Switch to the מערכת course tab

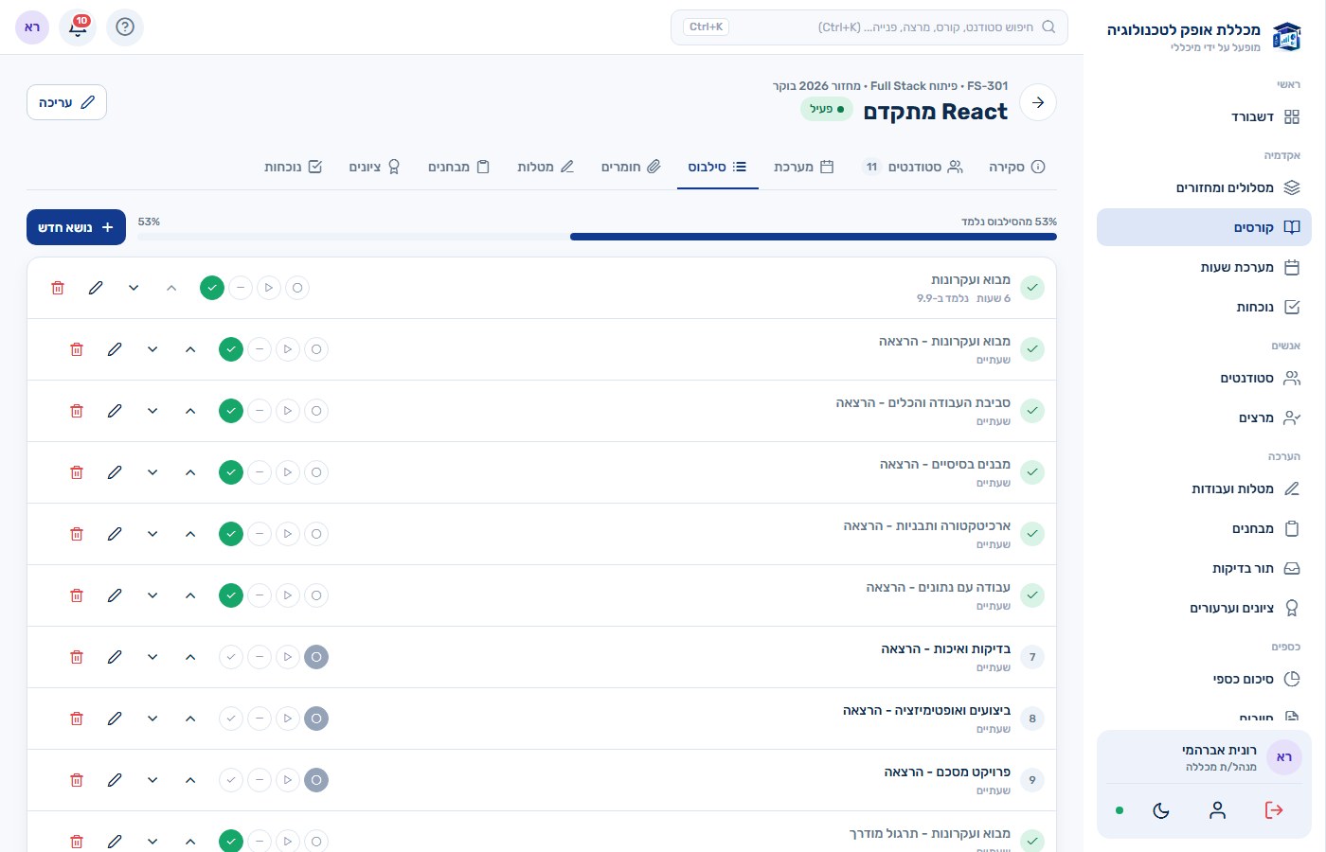[x=803, y=167]
